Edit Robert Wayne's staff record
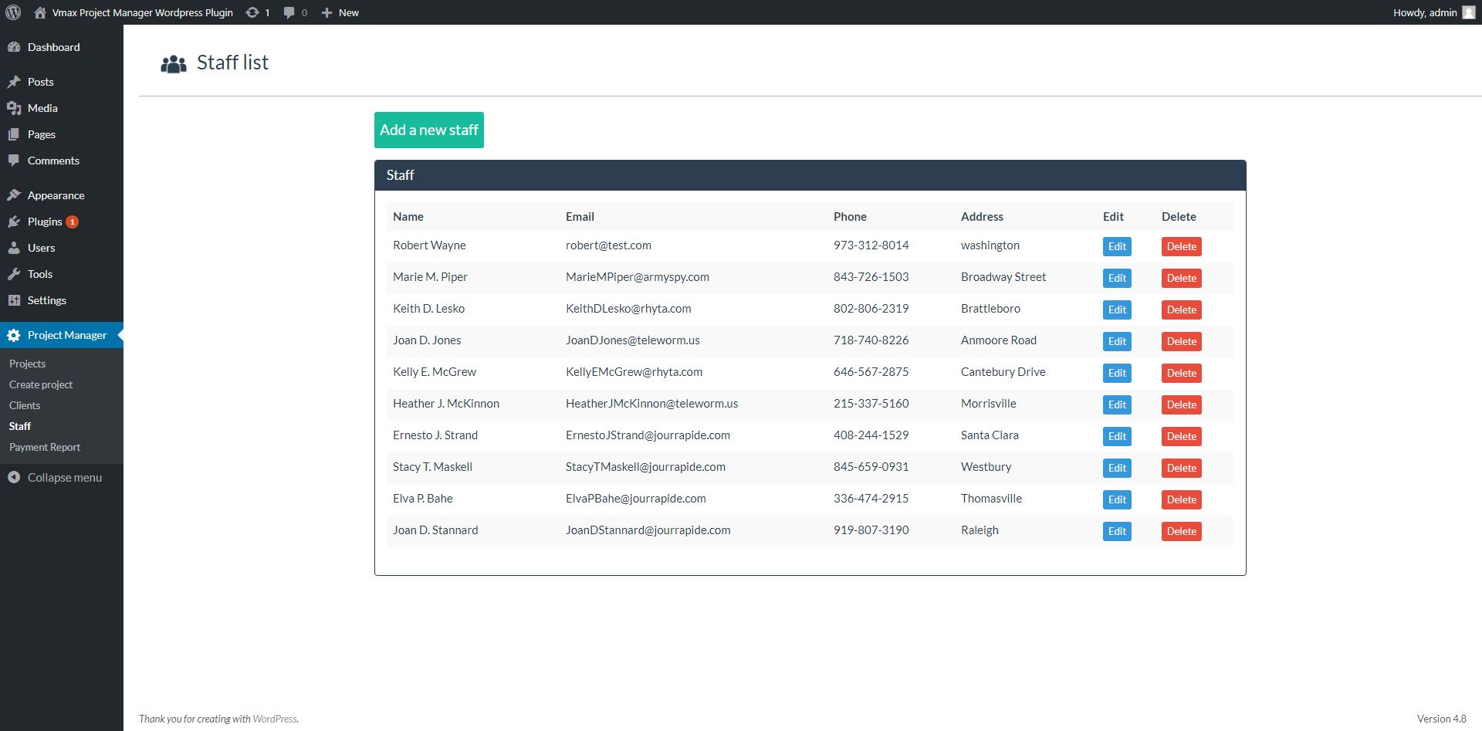Viewport: 1482px width, 731px height. 1117,246
